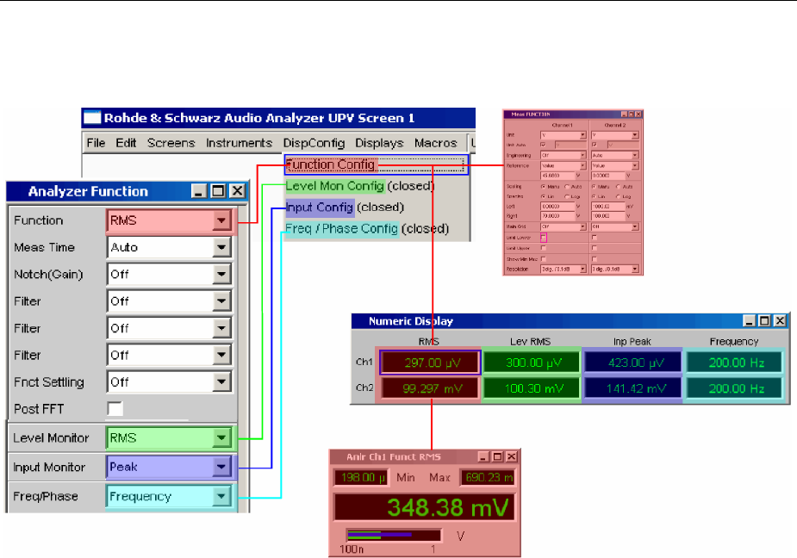Enable Limit Lower for Channel 1

(x=544, y=238)
